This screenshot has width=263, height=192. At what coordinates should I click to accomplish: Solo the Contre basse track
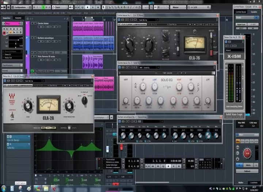tap(35, 23)
